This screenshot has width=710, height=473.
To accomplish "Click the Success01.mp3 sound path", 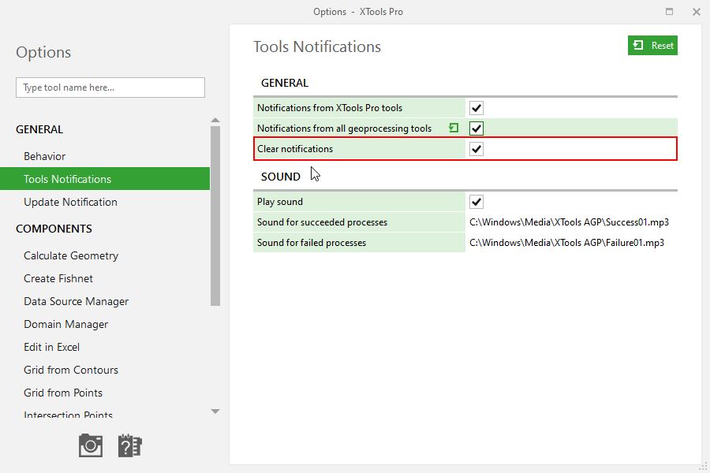I will [x=569, y=222].
